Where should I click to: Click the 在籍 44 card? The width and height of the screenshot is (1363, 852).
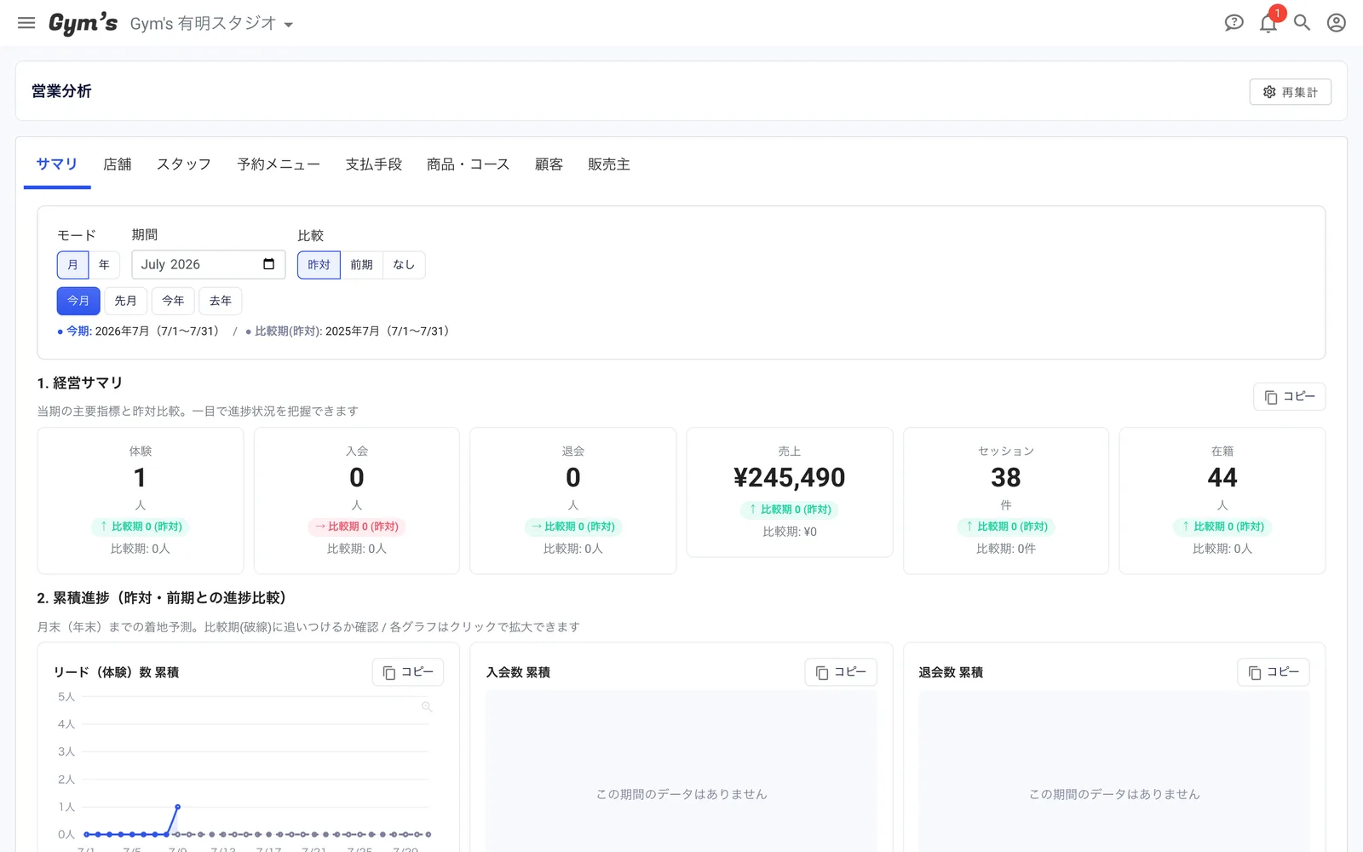tap(1222, 501)
